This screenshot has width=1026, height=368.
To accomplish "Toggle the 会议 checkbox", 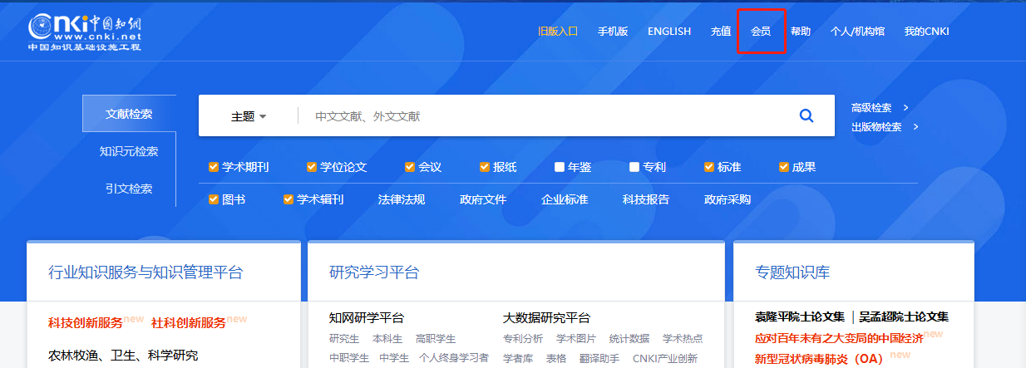I will pyautogui.click(x=410, y=167).
